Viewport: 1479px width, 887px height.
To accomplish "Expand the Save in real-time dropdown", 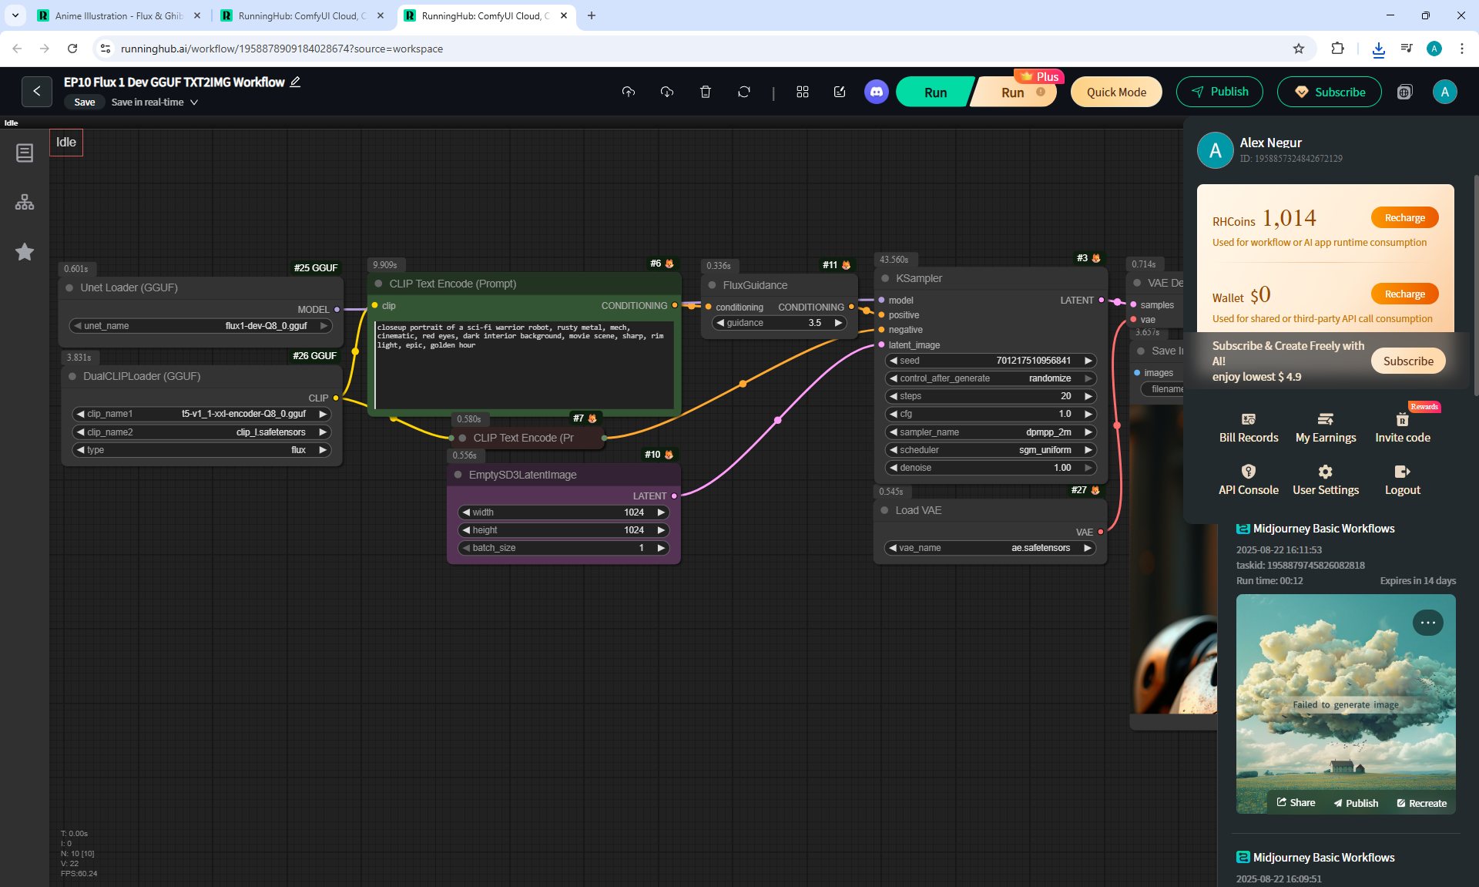I will [x=194, y=102].
